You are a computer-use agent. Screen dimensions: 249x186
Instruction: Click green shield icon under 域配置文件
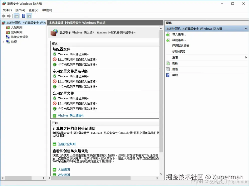click(55, 54)
